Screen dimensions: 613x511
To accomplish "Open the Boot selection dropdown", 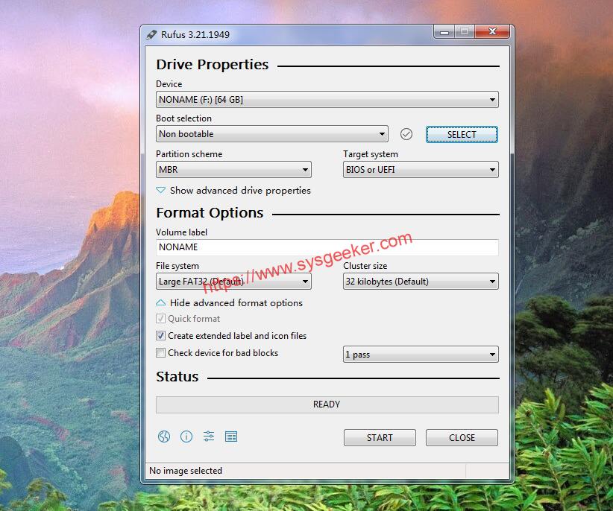I will tap(272, 134).
